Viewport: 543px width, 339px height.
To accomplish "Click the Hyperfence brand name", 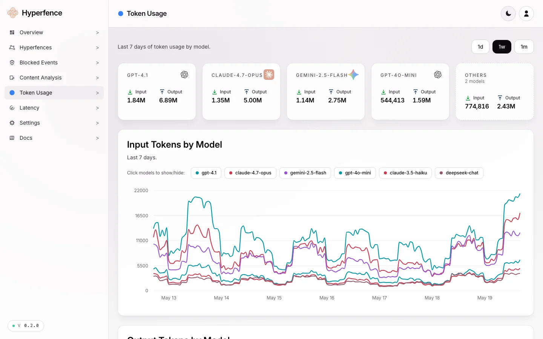I will 42,13.
